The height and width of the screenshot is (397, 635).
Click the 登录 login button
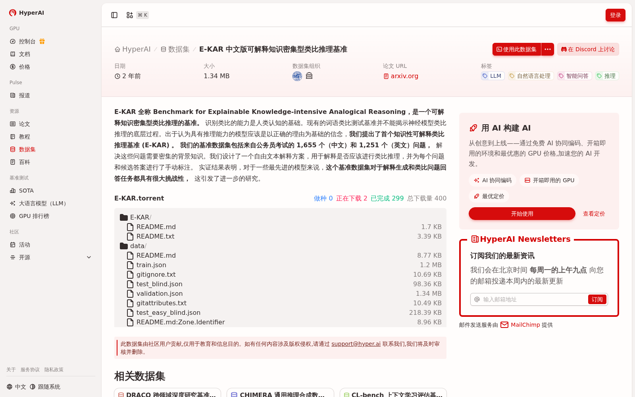[x=615, y=15]
